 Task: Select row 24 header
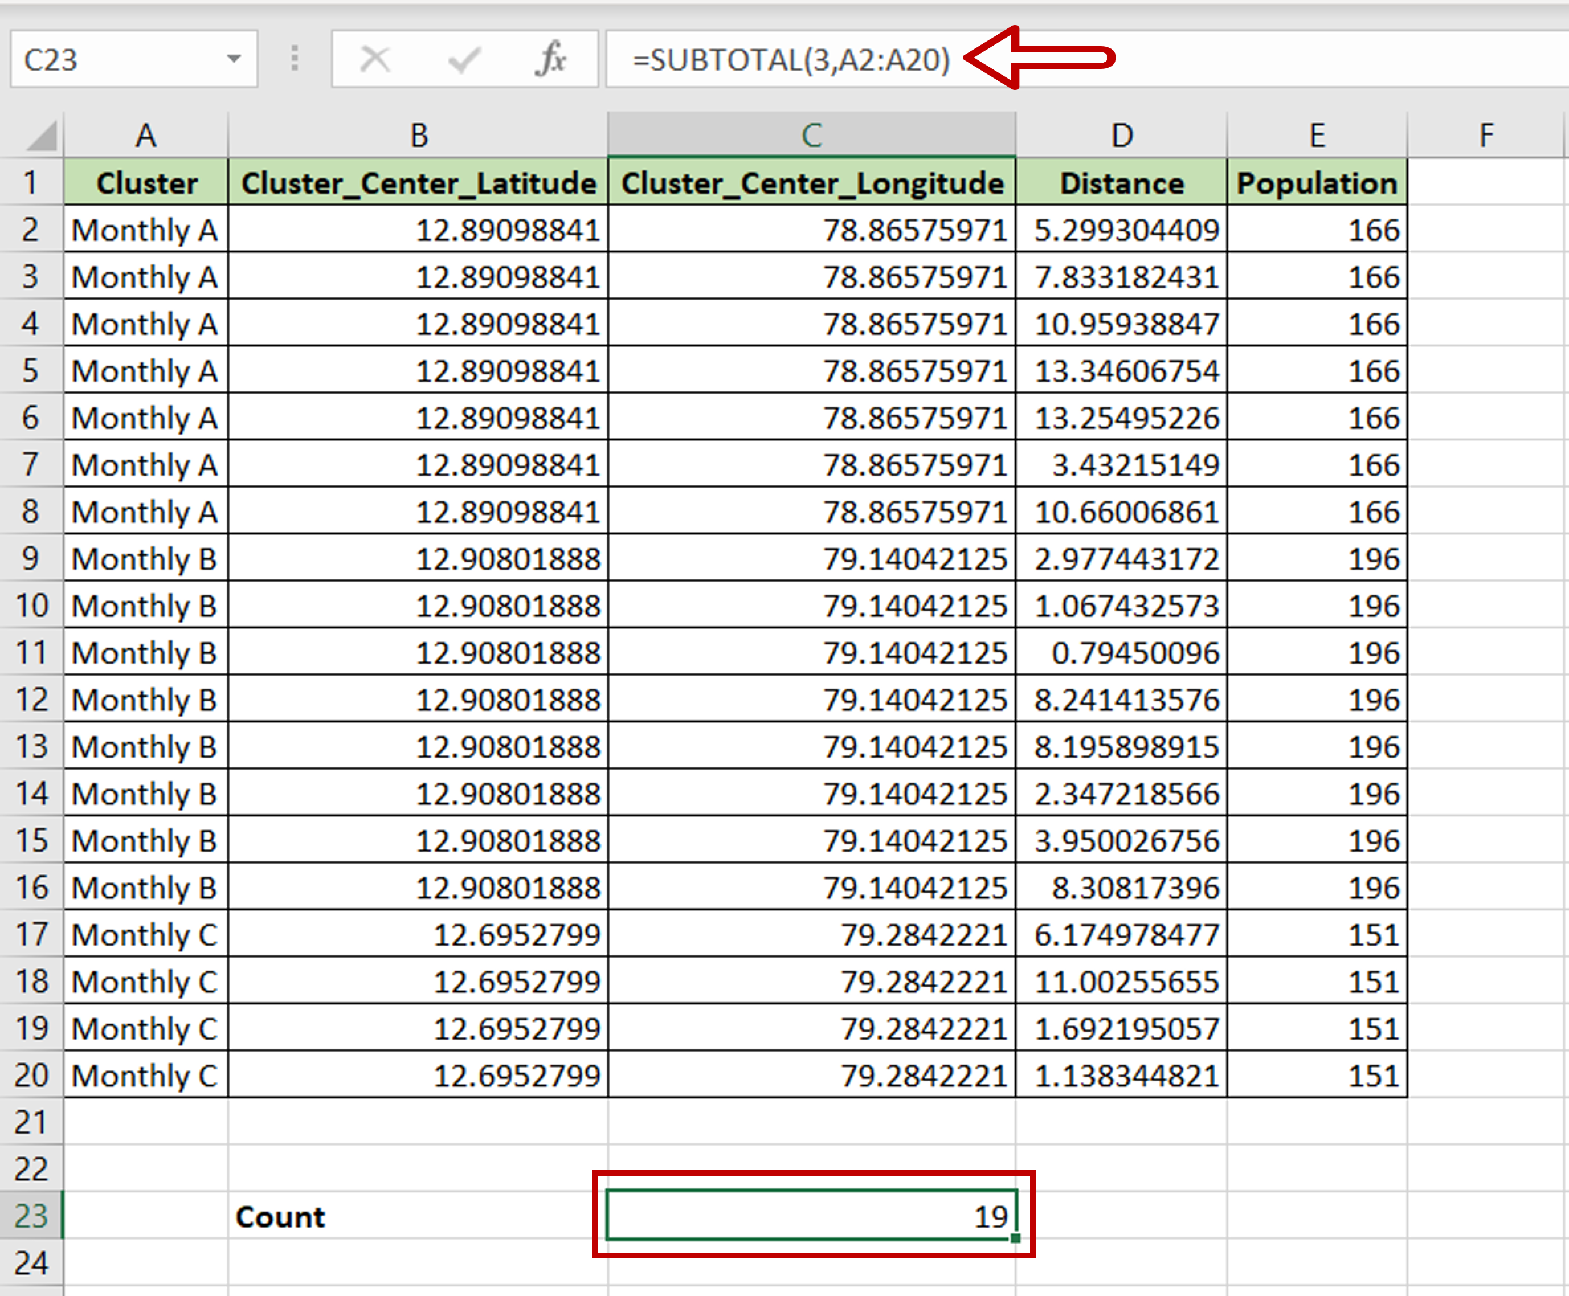tap(31, 1262)
